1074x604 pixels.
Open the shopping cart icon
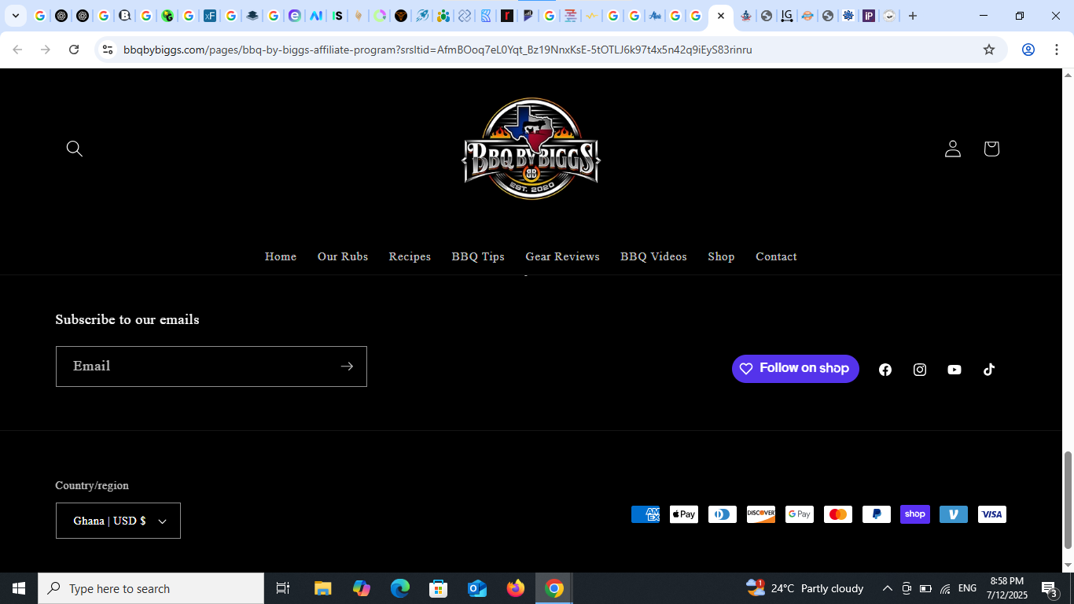[991, 149]
